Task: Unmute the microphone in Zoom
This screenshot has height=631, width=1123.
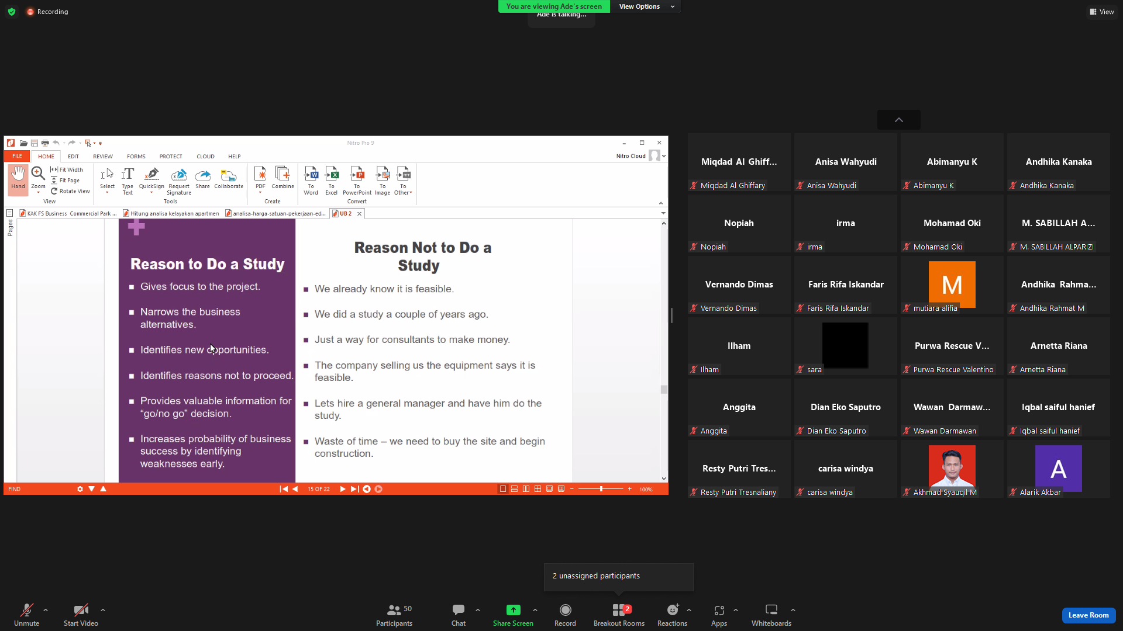Action: click(x=26, y=615)
